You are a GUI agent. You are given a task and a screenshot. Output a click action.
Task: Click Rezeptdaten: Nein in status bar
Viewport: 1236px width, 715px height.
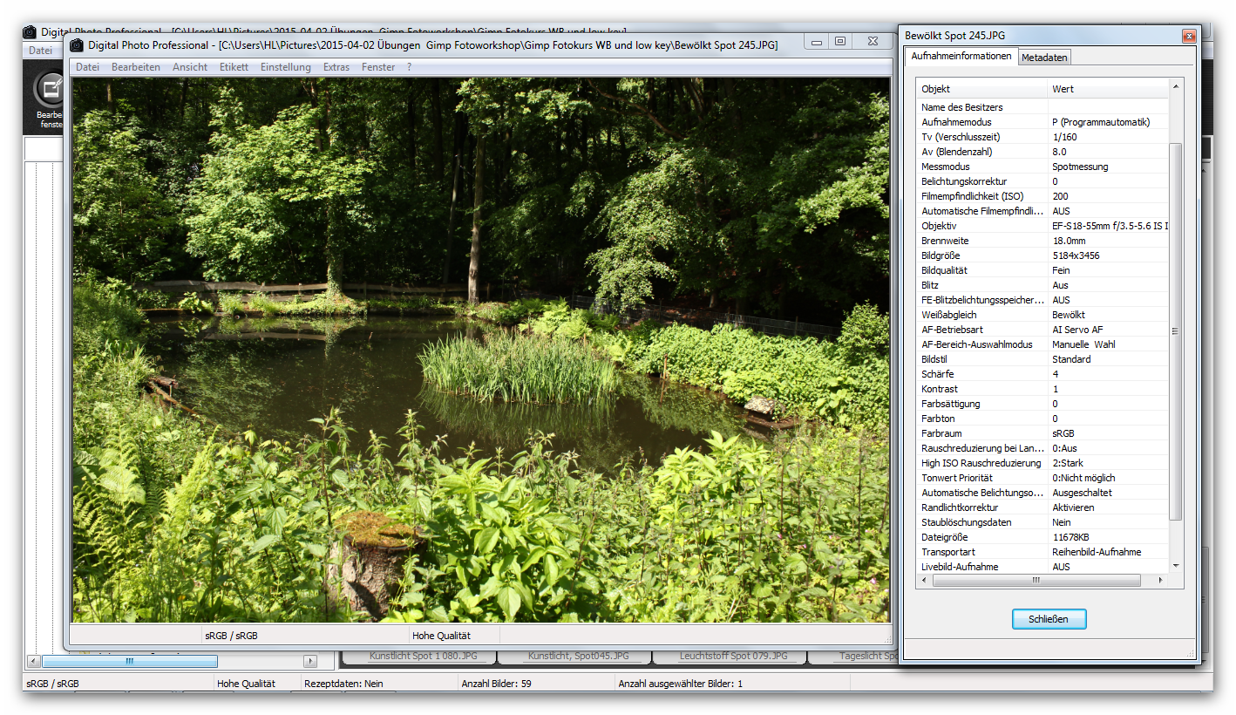click(x=343, y=684)
